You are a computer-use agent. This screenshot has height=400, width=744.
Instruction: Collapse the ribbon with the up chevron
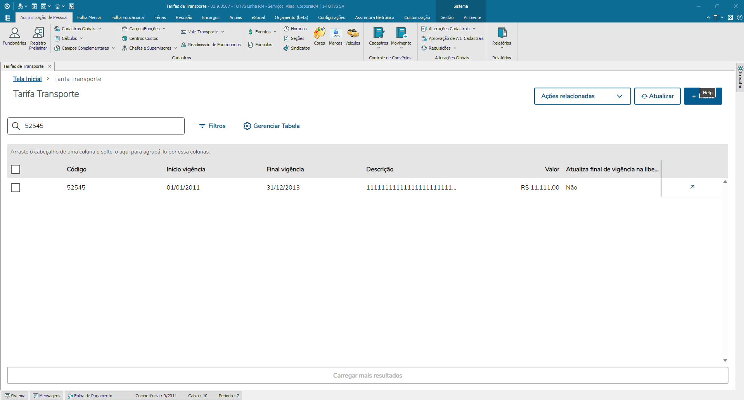[708, 17]
